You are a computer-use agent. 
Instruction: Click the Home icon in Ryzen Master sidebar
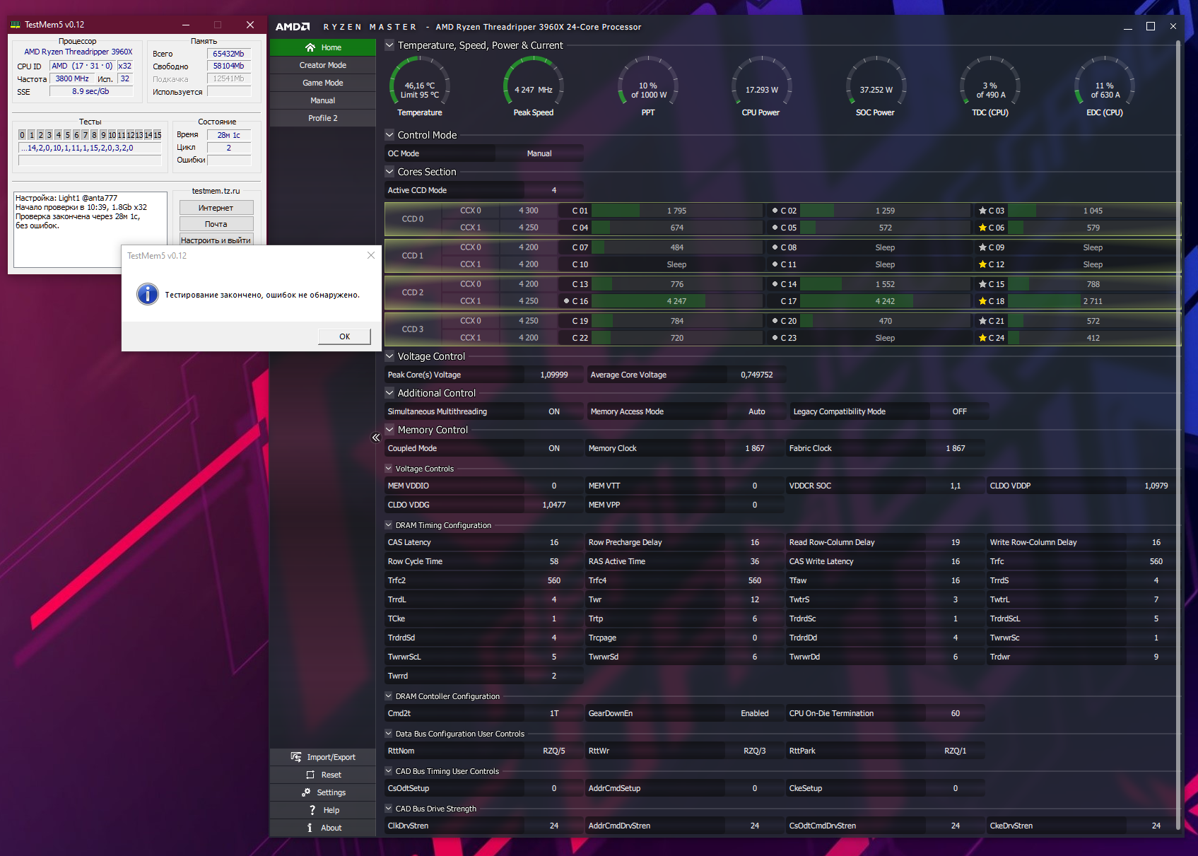(x=310, y=47)
